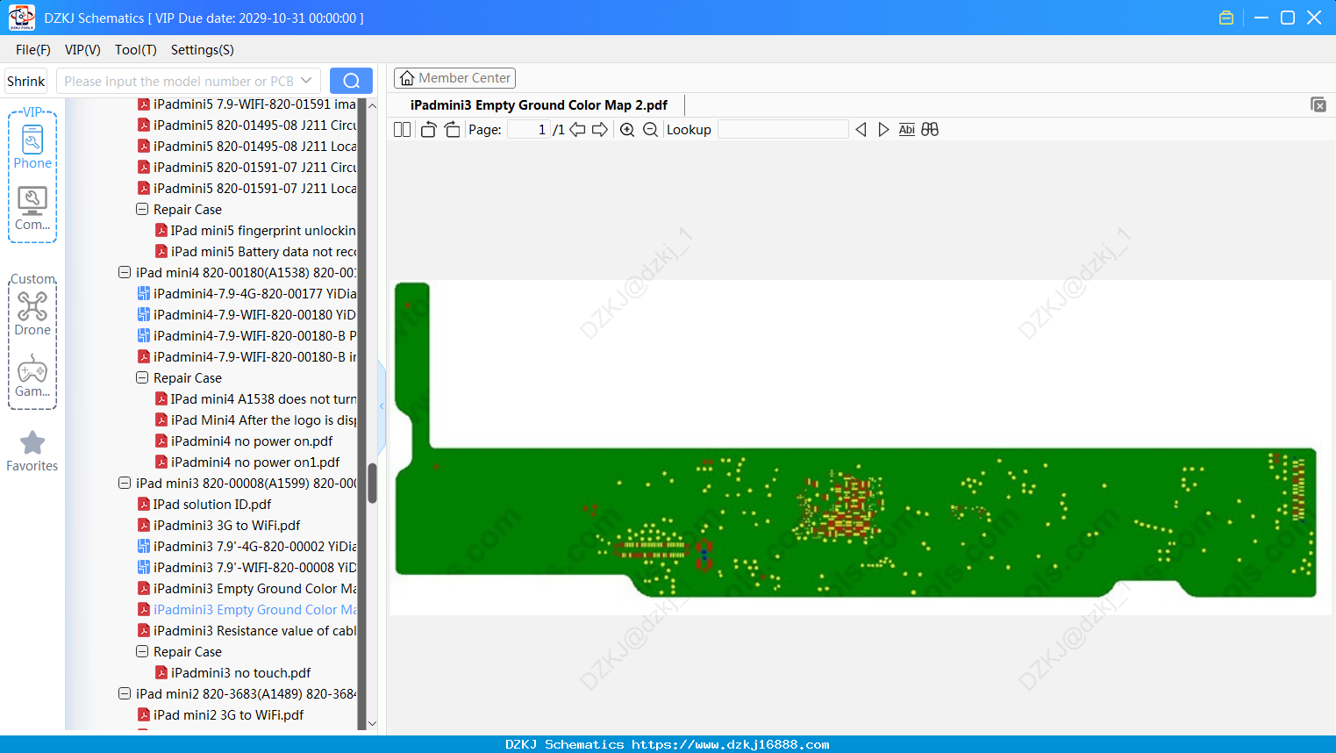Rotate the page counterclockwise
1336x753 pixels.
click(428, 130)
